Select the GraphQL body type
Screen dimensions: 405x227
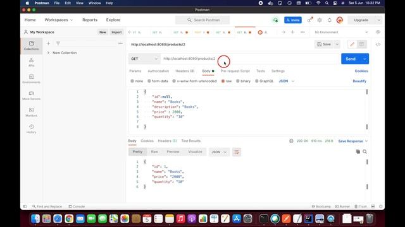[x=265, y=81]
